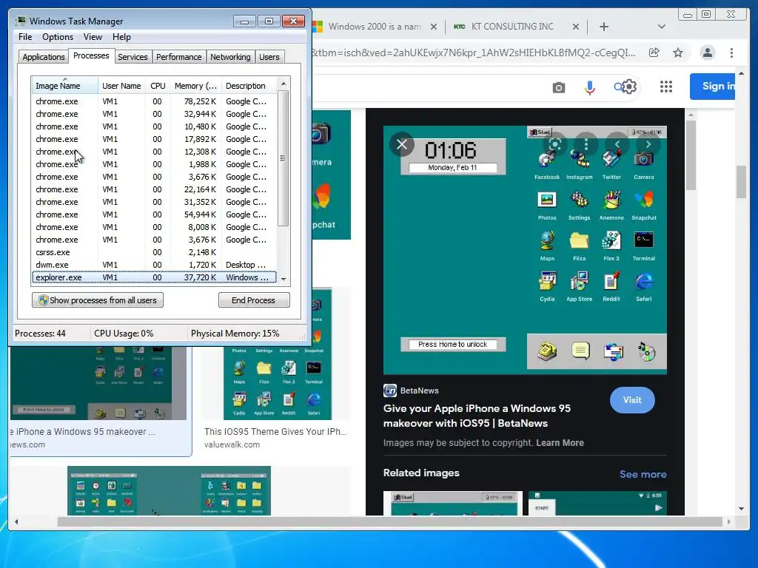Click the BetaNews source icon
This screenshot has height=568, width=758.
point(390,390)
